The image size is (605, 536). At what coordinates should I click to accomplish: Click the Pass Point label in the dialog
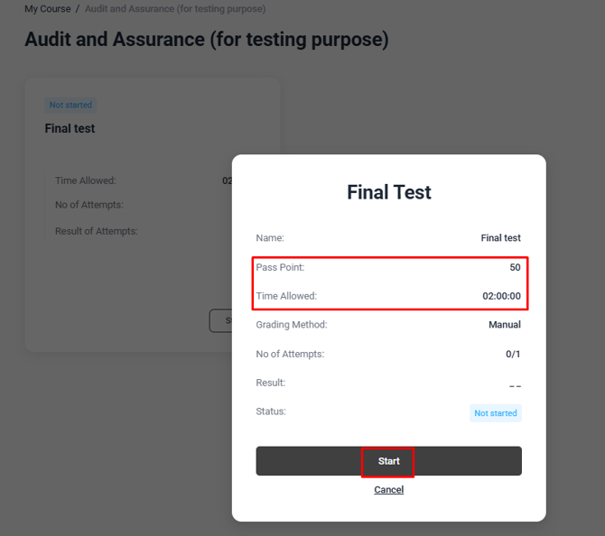[x=280, y=267]
